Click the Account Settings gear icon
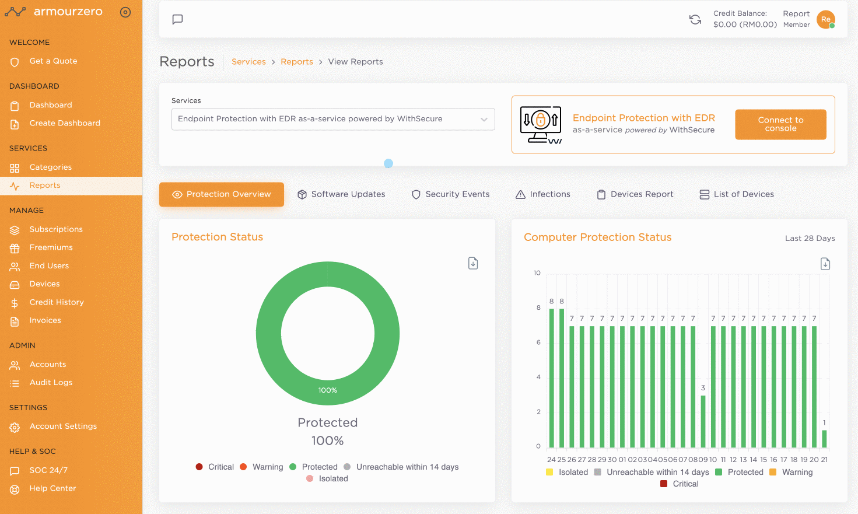This screenshot has width=858, height=514. [15, 427]
